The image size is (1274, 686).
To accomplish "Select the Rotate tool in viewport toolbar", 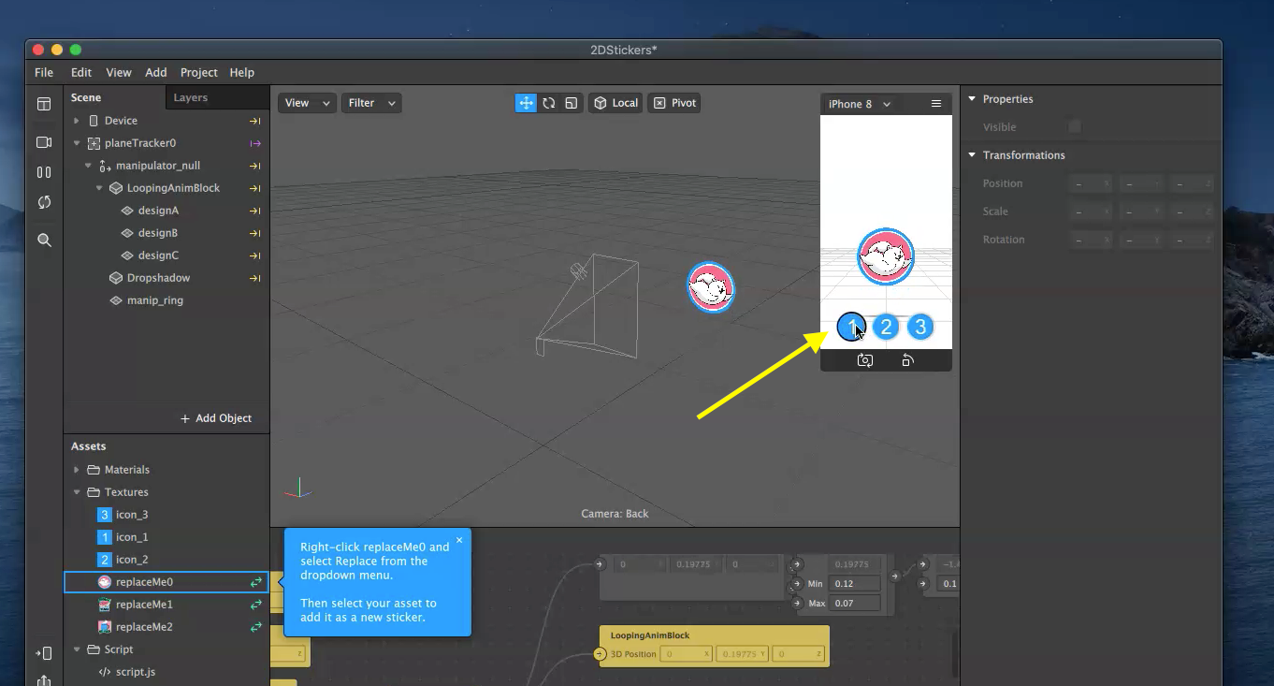I will tap(548, 103).
